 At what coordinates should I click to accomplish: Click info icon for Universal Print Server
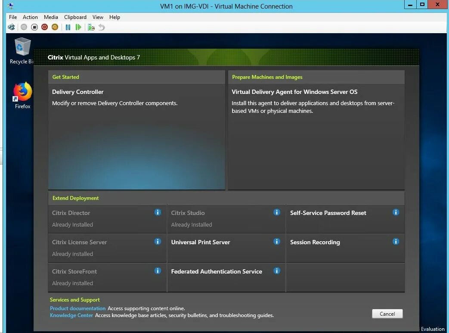pos(277,241)
